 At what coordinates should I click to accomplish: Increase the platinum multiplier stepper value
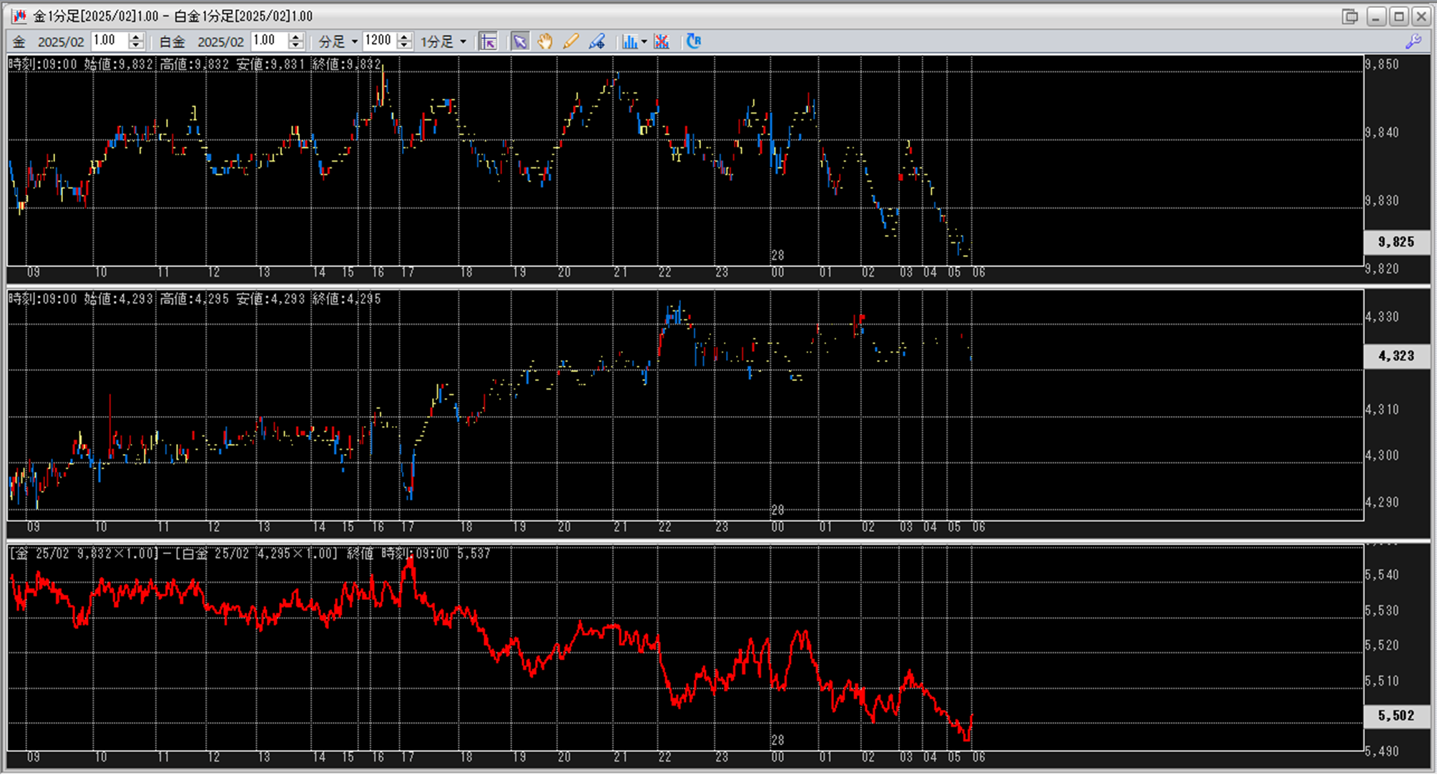click(x=296, y=37)
